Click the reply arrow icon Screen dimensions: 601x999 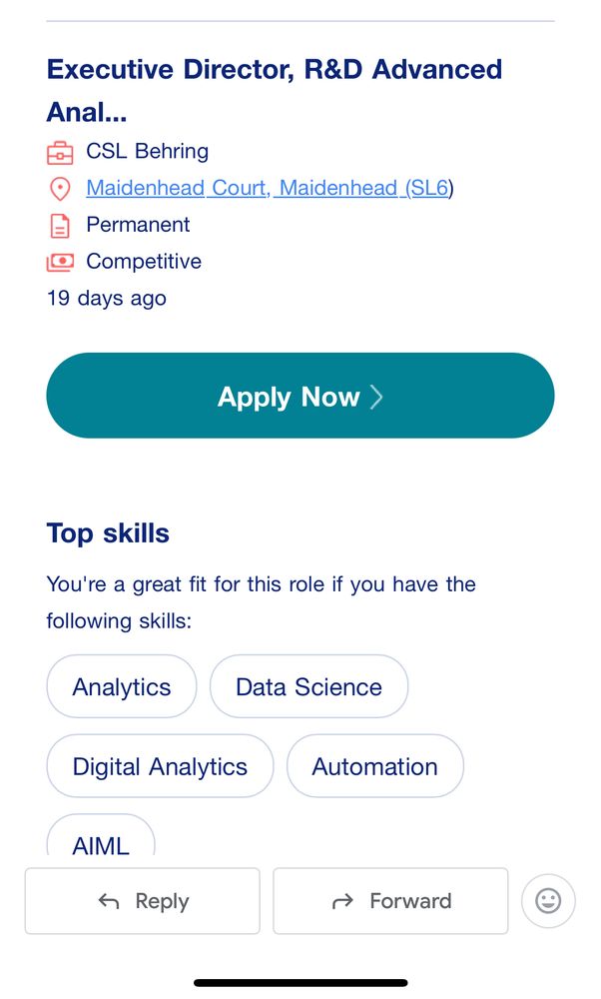pyautogui.click(x=109, y=901)
